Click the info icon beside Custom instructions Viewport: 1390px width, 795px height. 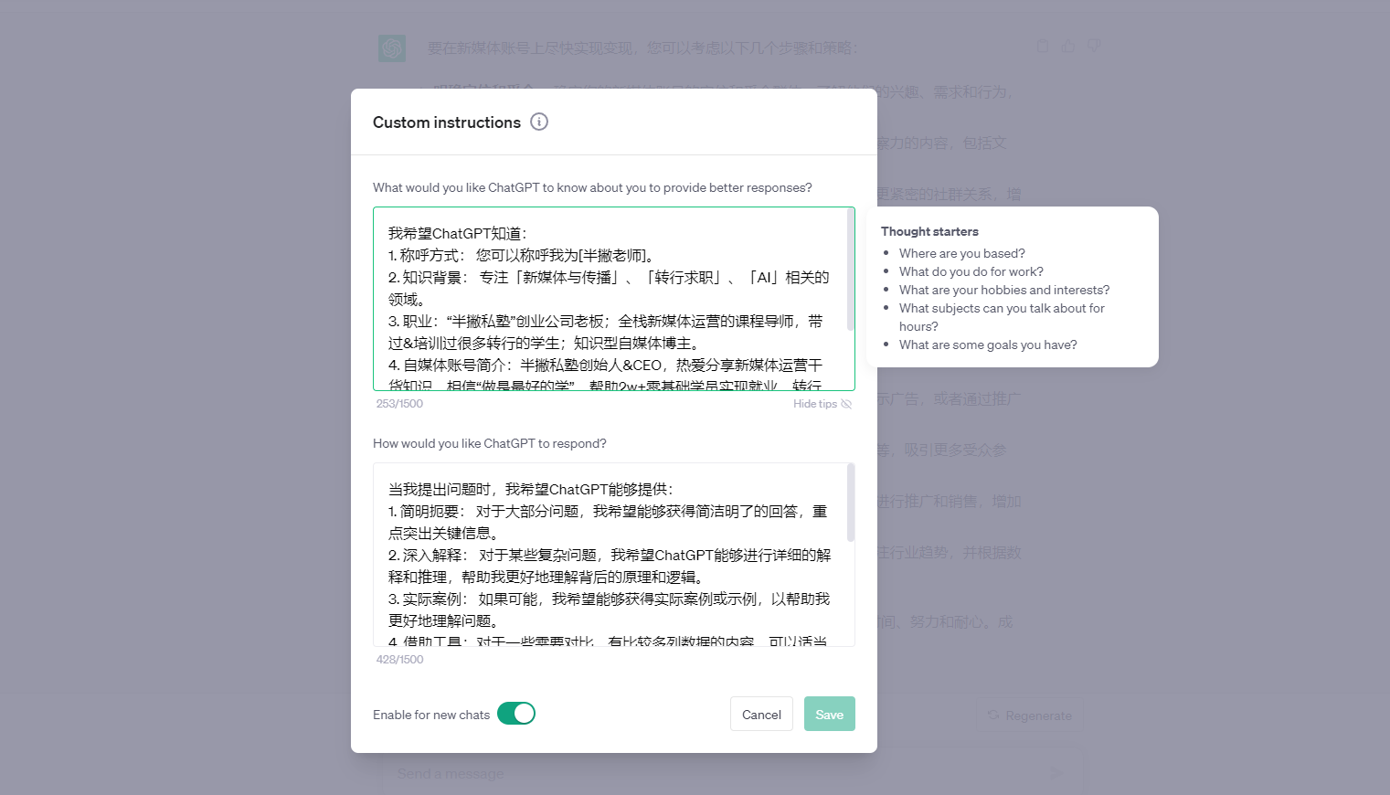539,122
